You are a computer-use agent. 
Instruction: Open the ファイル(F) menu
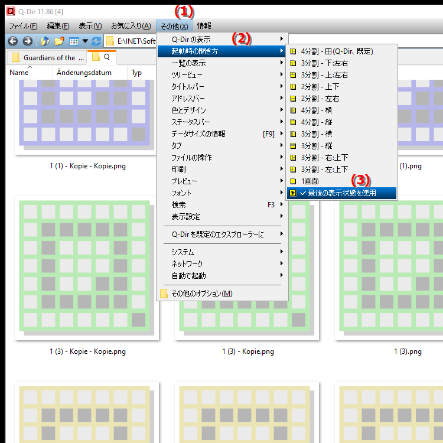tap(23, 26)
